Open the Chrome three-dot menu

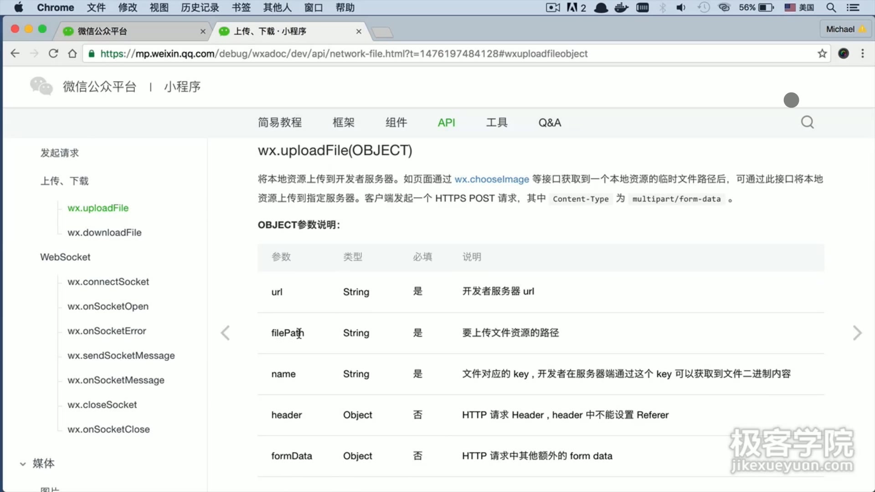click(x=863, y=53)
